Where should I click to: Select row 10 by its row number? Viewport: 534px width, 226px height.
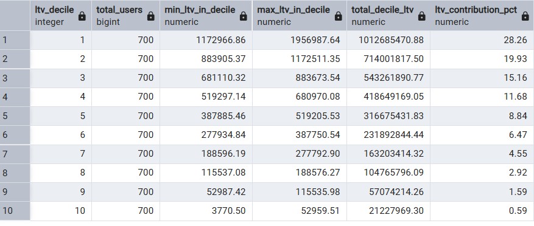[x=15, y=211]
